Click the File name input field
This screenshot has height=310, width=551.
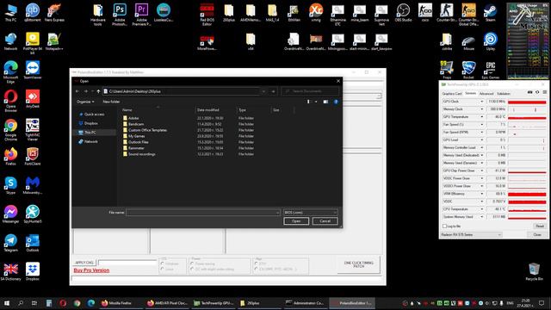coord(203,213)
